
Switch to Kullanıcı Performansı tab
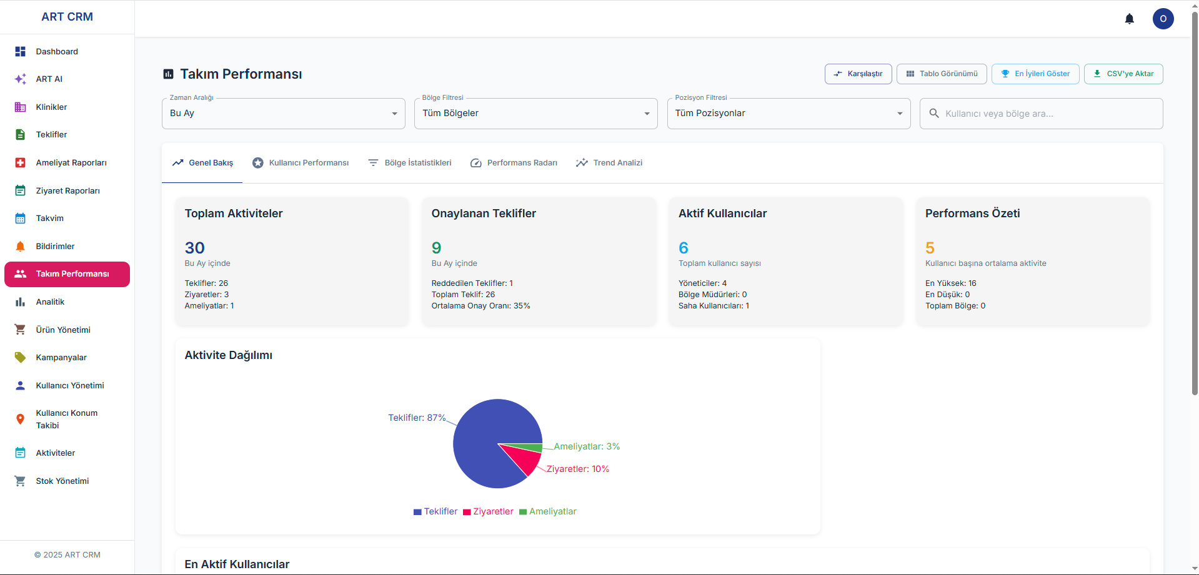[x=301, y=163]
